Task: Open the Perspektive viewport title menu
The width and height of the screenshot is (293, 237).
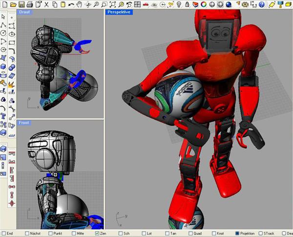Action: click(x=119, y=12)
